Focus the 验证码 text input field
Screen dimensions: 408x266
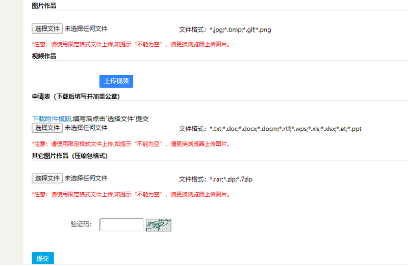[x=121, y=225]
